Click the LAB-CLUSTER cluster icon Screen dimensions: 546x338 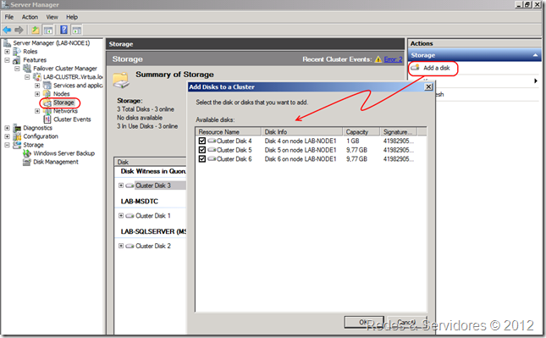tap(37, 76)
